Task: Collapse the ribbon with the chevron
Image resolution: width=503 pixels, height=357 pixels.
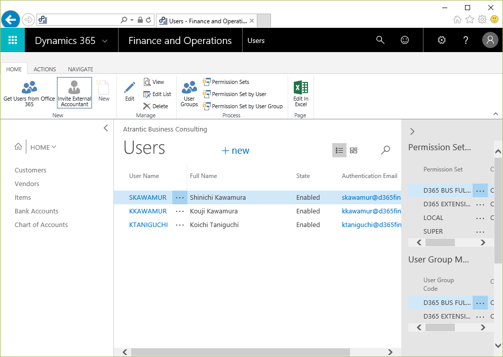Action: [495, 114]
